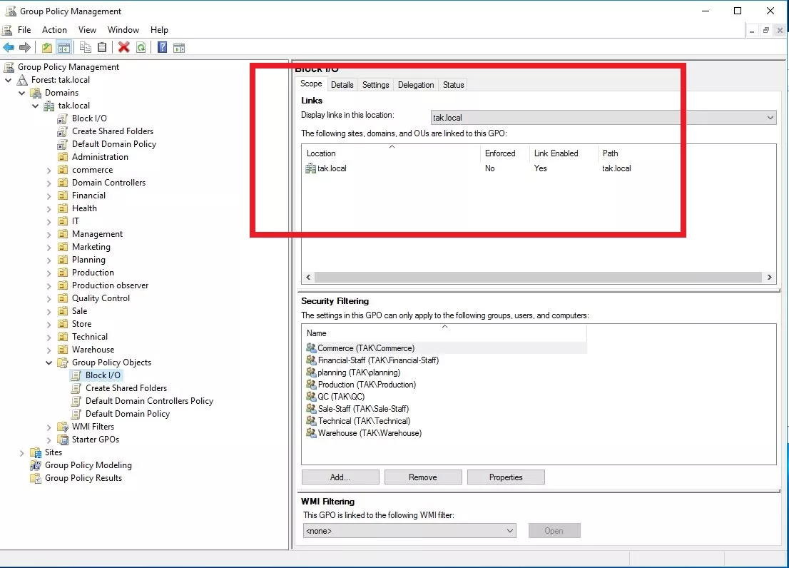The image size is (789, 568).
Task: Sort links by the Location column header
Action: [x=391, y=153]
